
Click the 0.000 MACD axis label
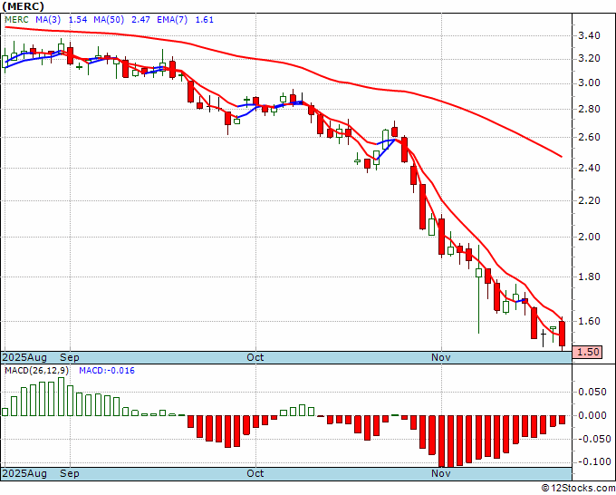592,415
